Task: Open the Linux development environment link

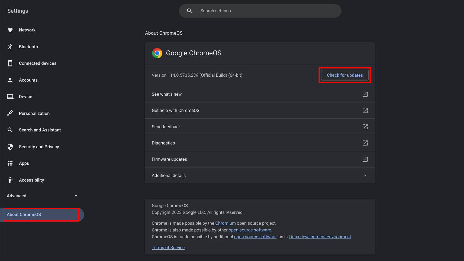Action: click(x=320, y=237)
